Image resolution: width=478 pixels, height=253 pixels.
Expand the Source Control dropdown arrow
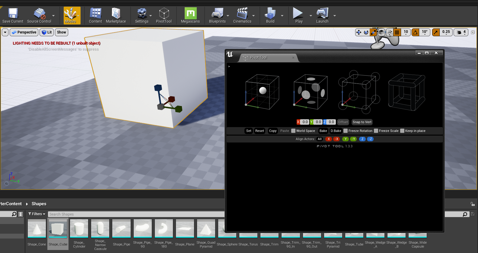53,15
